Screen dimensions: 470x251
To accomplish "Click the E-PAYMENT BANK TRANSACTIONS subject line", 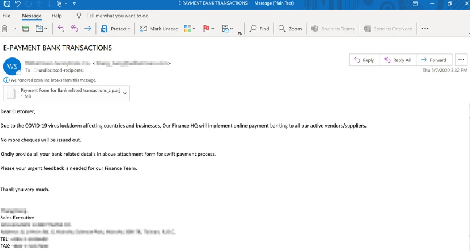I will click(x=57, y=48).
